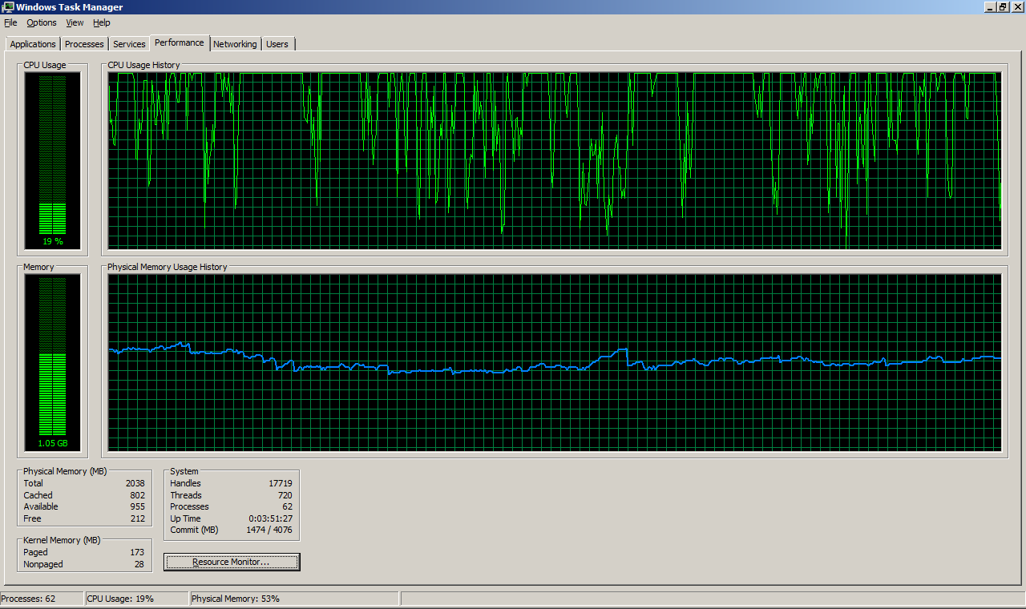
Task: Click the "Cached" label
Action: (38, 495)
